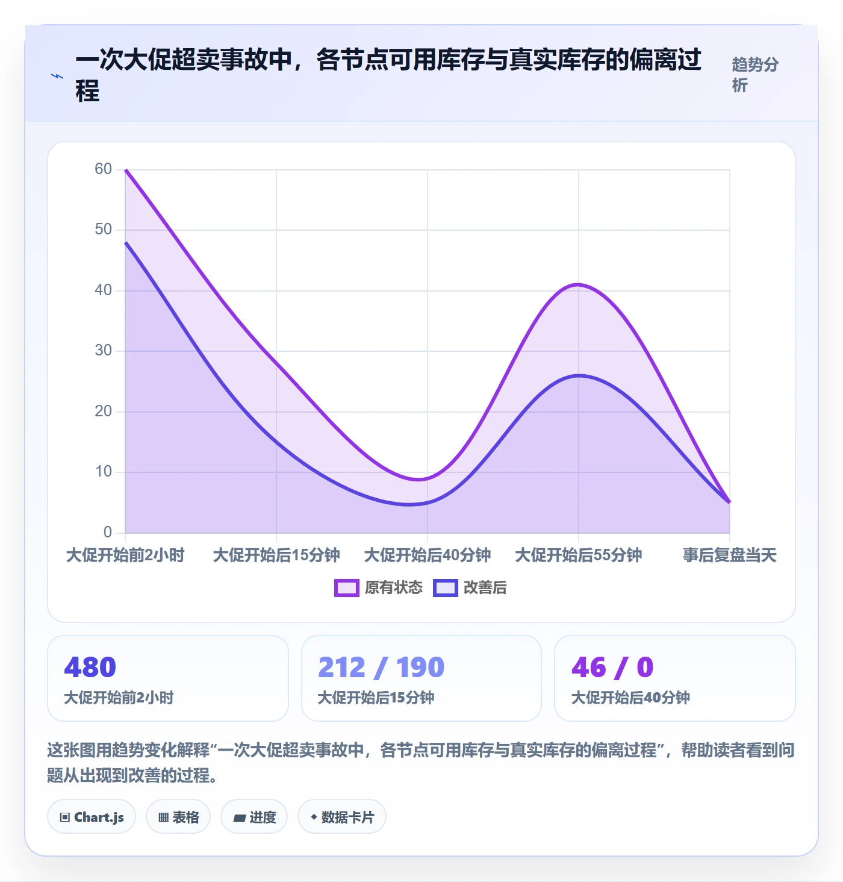Click the 进度 tag chip
This screenshot has width=843, height=882.
pyautogui.click(x=254, y=817)
